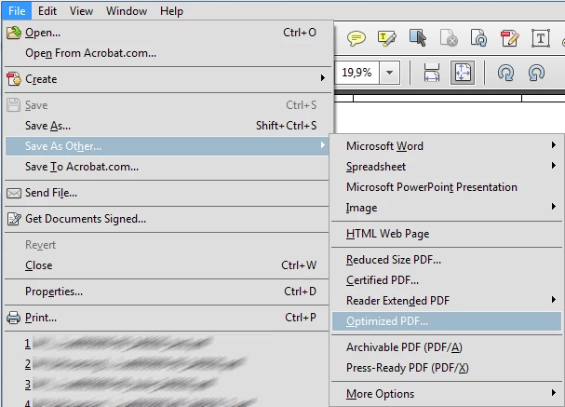Expand the More Options submenu arrow
This screenshot has width=565, height=407.
point(554,393)
